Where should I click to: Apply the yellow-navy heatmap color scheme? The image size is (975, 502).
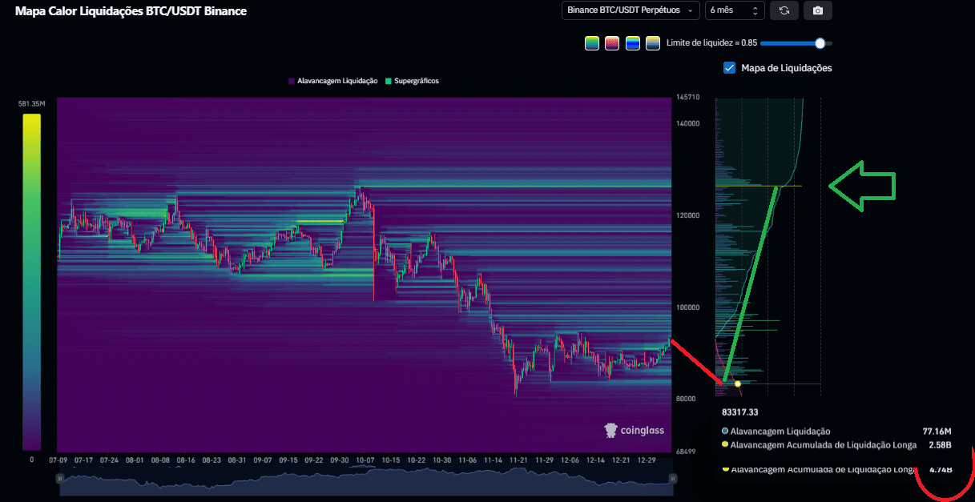tap(653, 43)
